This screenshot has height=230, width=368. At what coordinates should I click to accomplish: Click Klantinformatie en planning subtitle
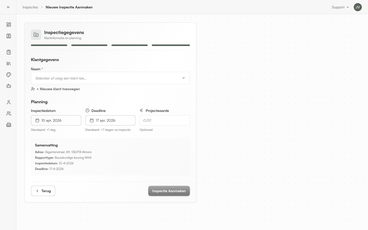point(63,38)
